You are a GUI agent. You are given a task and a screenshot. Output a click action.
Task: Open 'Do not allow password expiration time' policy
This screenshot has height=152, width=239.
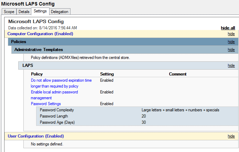[61, 80]
